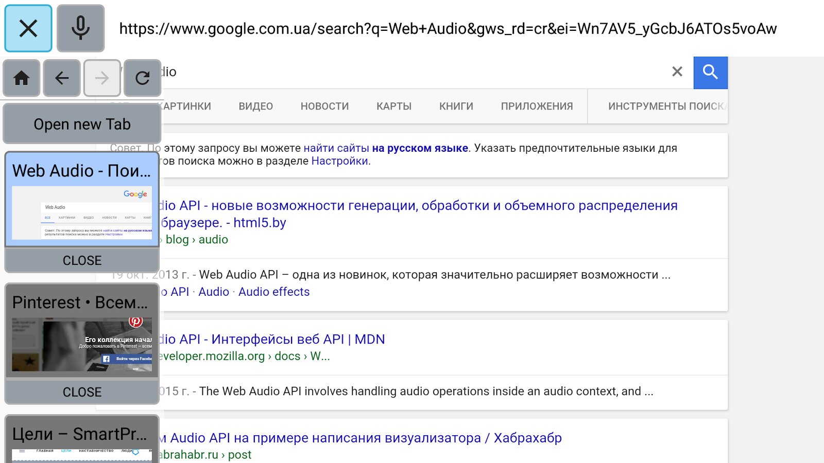Reload the current page
Image resolution: width=824 pixels, height=463 pixels.
pyautogui.click(x=142, y=78)
